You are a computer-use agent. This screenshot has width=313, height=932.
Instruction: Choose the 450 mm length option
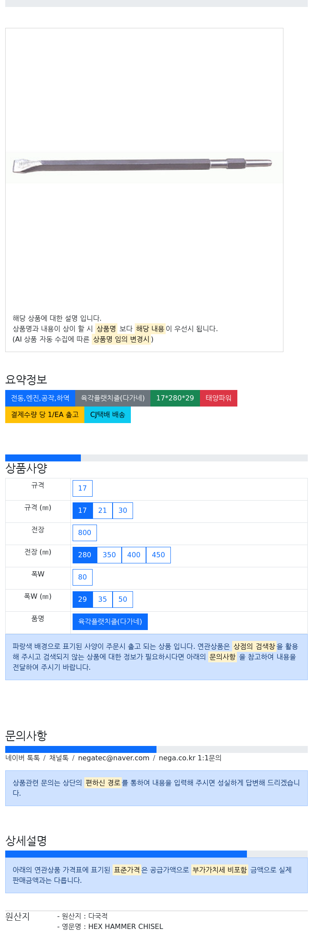pyautogui.click(x=158, y=555)
